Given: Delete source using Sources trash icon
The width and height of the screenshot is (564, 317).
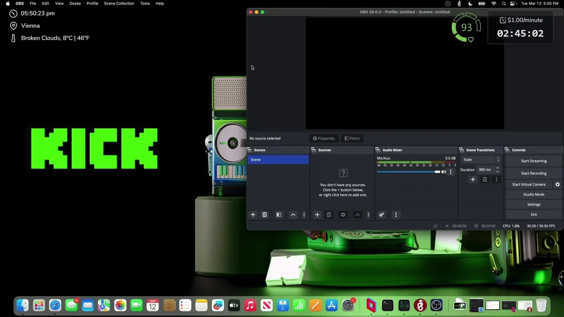Looking at the screenshot, I should [329, 215].
